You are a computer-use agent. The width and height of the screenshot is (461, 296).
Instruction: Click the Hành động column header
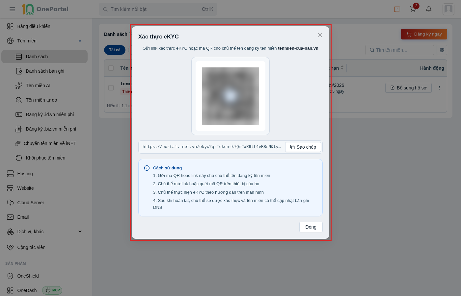click(432, 68)
